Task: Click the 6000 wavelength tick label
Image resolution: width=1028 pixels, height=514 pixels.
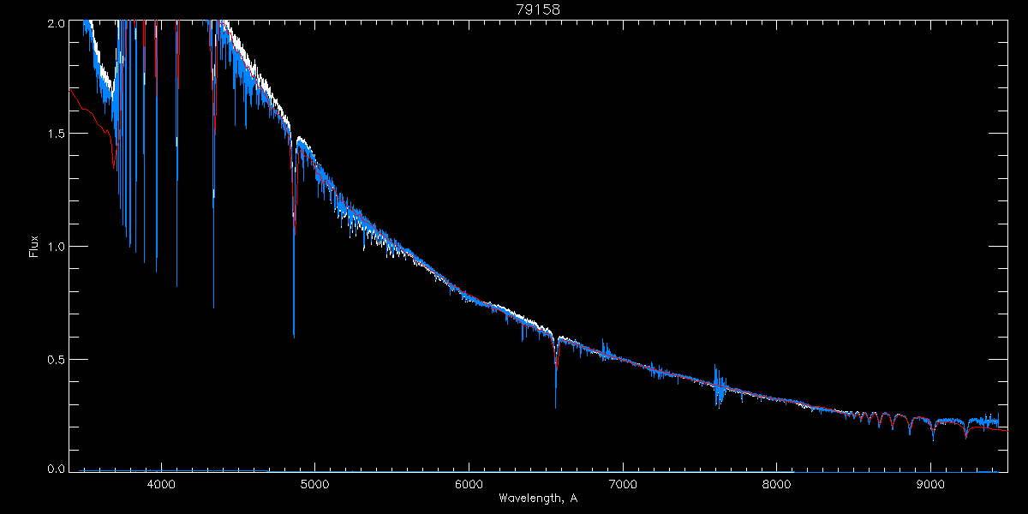Action: point(469,484)
